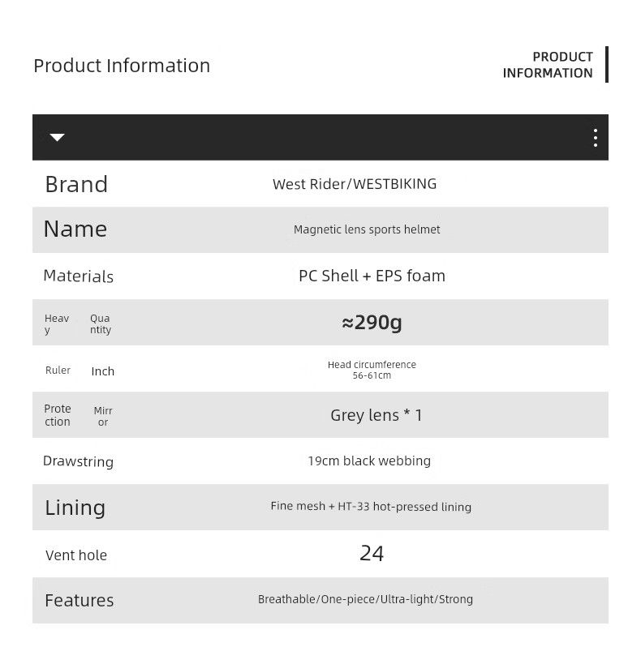Image resolution: width=641 pixels, height=647 pixels.
Task: Click the "Breathable/One-piece/Ultra-light/Strong" features text
Action: pyautogui.click(x=365, y=600)
